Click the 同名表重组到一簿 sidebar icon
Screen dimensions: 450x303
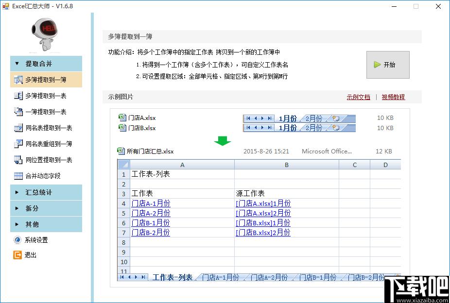(18, 144)
